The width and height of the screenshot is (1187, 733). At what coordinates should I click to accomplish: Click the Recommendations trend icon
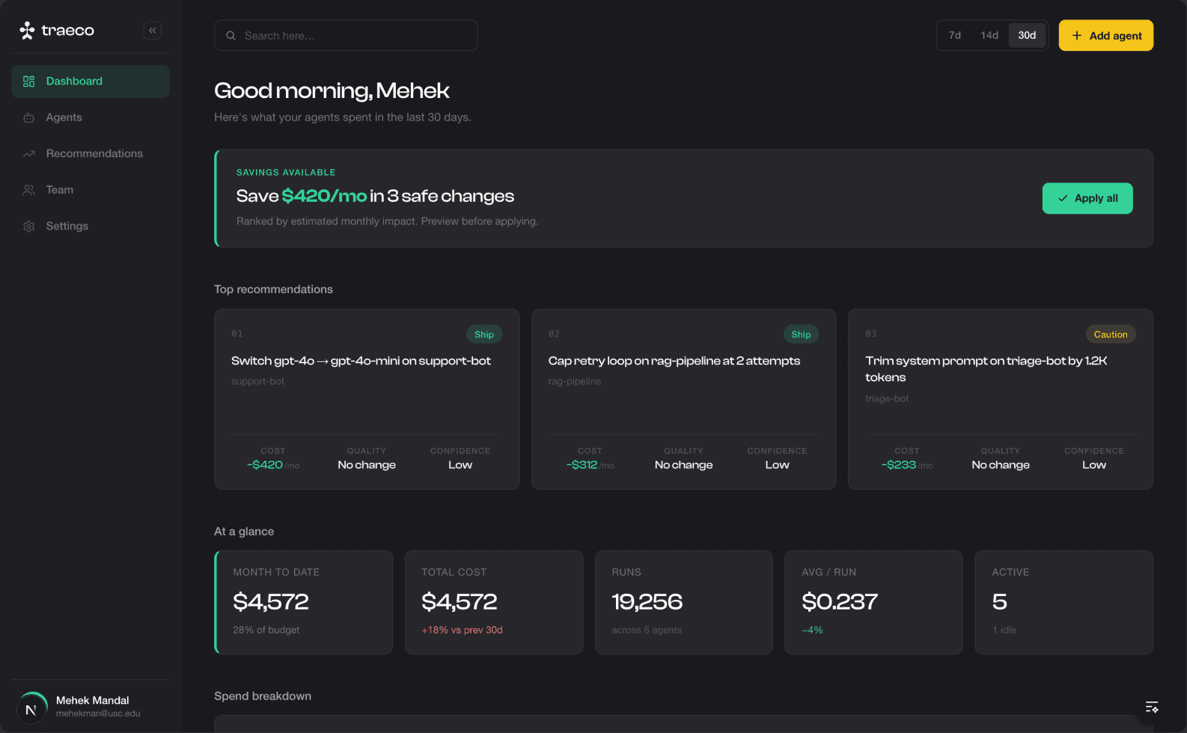tap(29, 154)
